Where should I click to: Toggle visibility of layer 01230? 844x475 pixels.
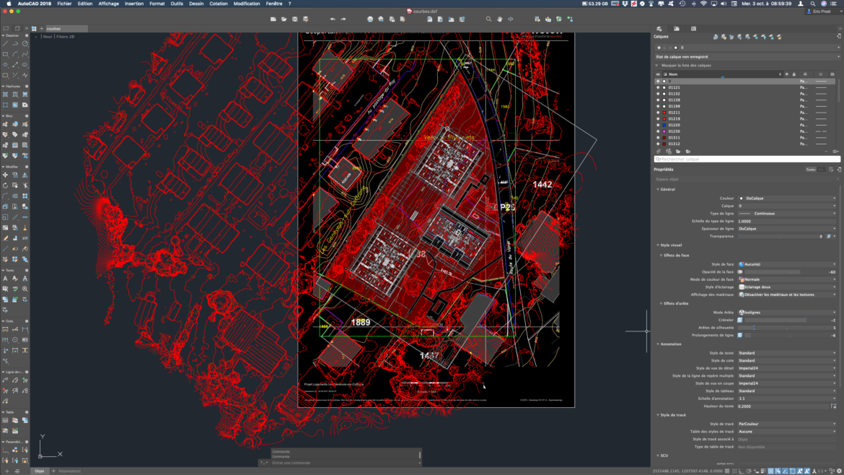tap(658, 131)
